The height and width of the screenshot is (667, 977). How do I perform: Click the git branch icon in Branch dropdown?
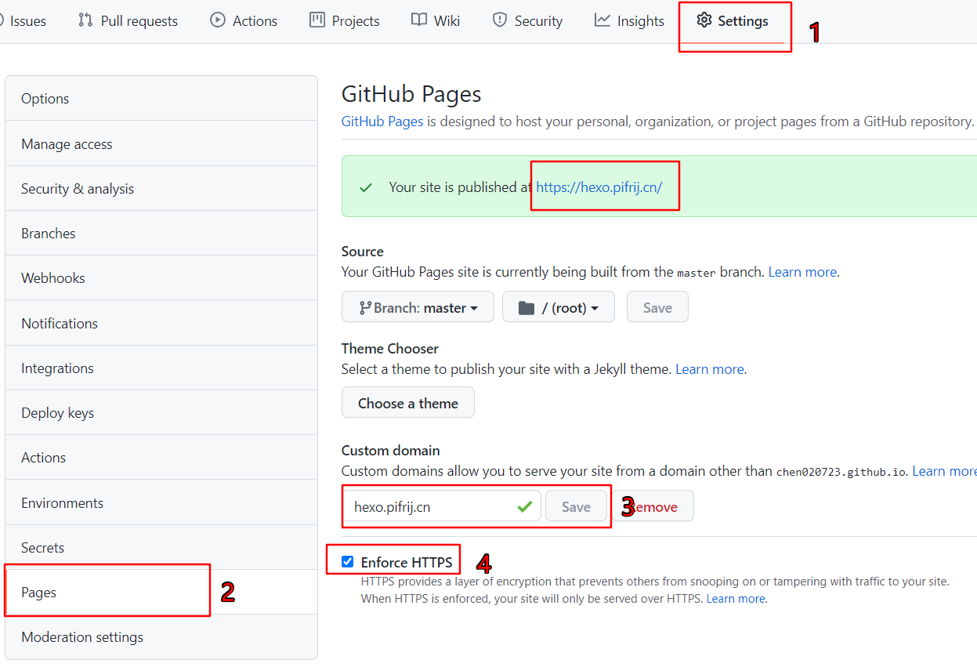(x=365, y=308)
